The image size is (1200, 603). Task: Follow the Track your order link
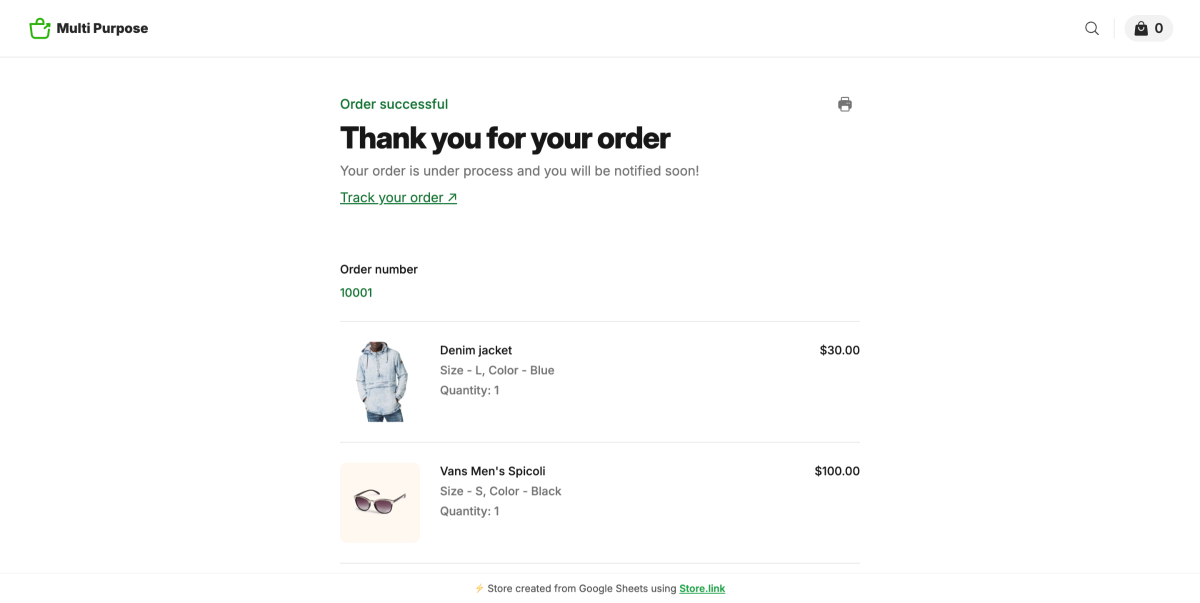coord(398,197)
